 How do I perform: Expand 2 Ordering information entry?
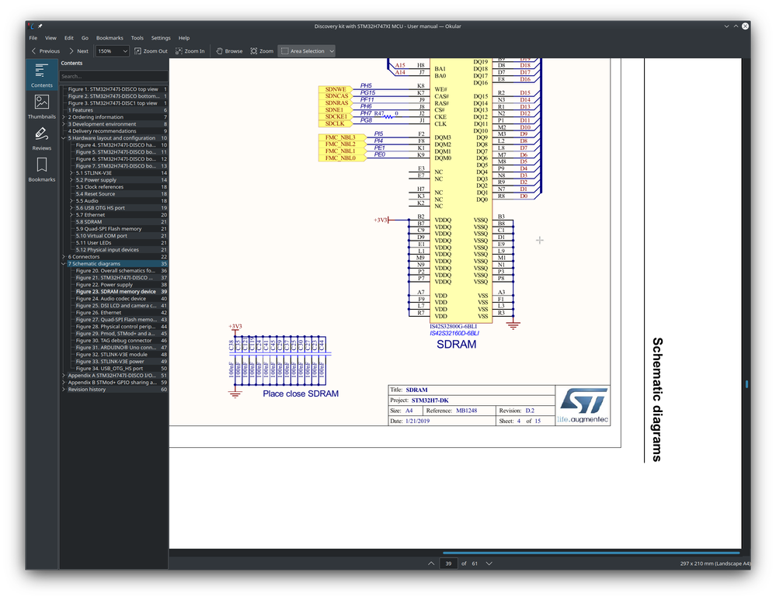[64, 117]
